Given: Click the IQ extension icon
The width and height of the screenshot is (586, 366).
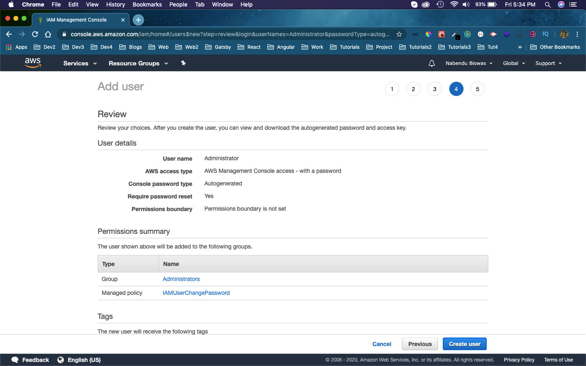Looking at the screenshot, I should click(546, 34).
